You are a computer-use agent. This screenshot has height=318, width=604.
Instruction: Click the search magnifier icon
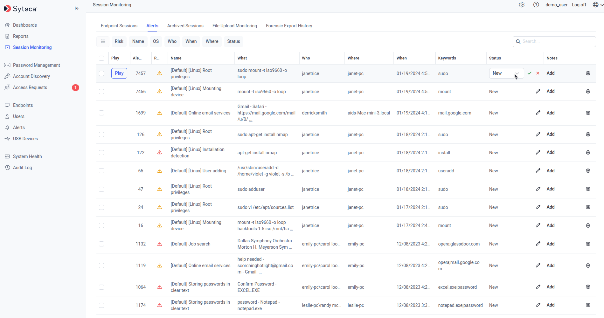click(518, 42)
